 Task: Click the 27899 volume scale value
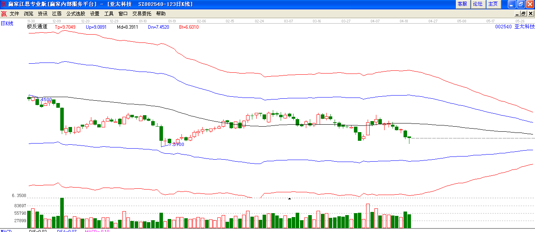click(20, 221)
